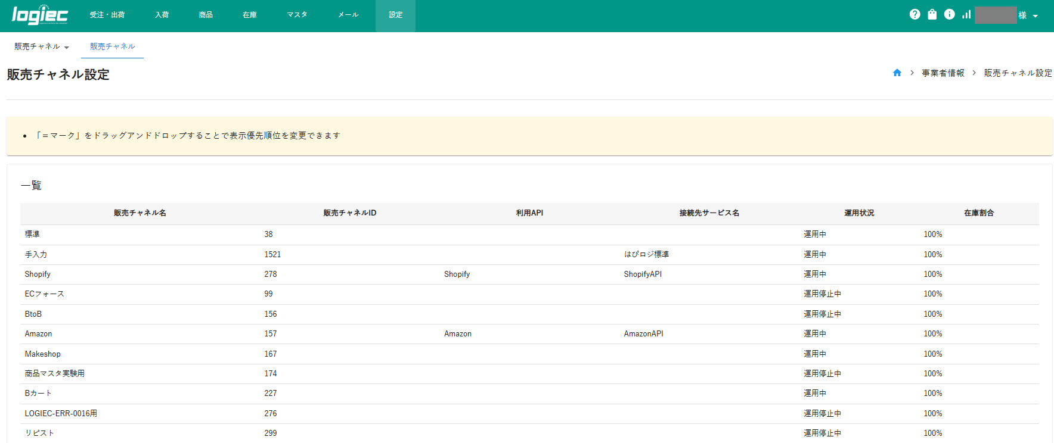Screen dimensions: 1054x443
Task: Click the shopping bag icon
Action: coord(932,14)
